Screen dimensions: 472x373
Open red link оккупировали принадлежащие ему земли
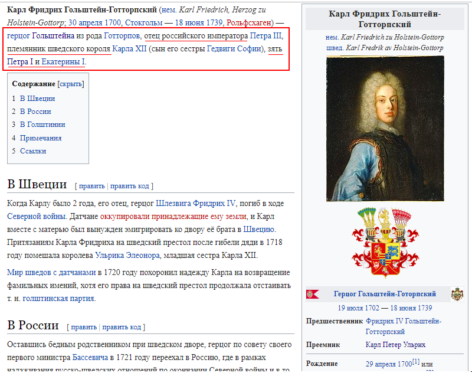[173, 217]
